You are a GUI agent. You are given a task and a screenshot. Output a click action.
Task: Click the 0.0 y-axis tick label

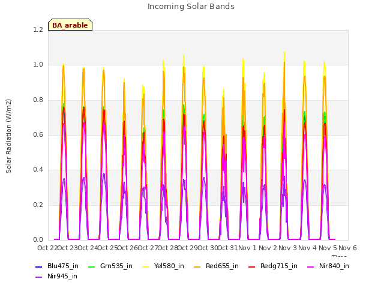38,239
